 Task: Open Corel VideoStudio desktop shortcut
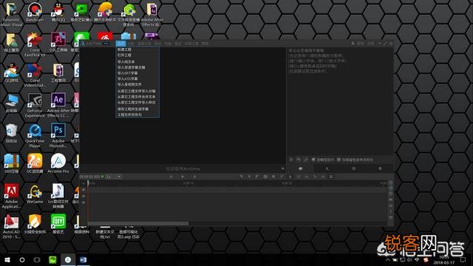35,75
